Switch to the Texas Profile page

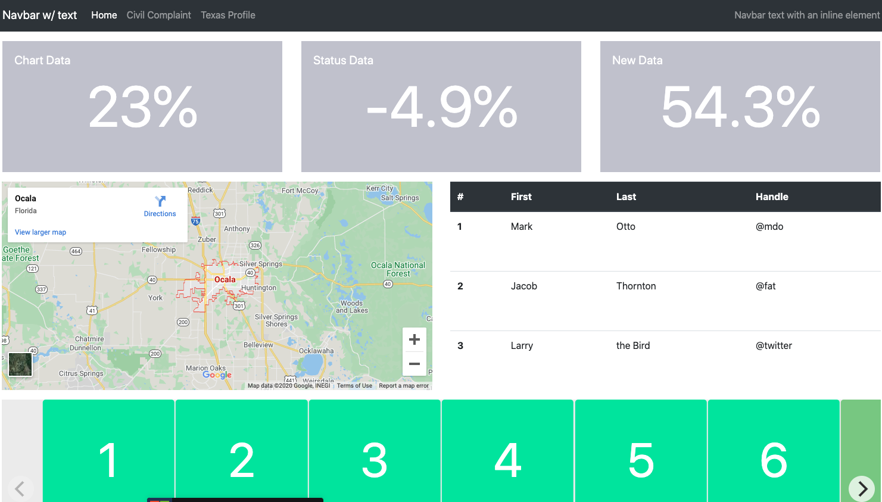227,15
